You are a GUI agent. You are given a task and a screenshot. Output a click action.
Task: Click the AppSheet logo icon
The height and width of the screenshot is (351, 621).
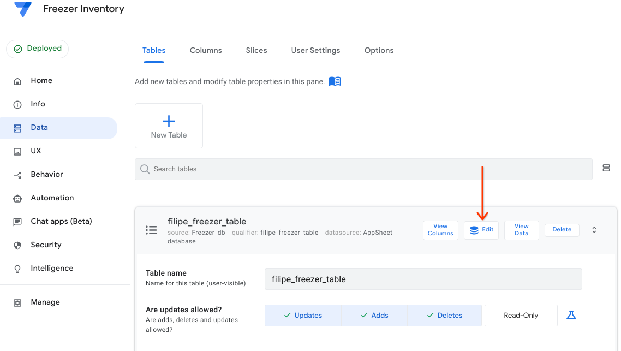click(x=23, y=9)
